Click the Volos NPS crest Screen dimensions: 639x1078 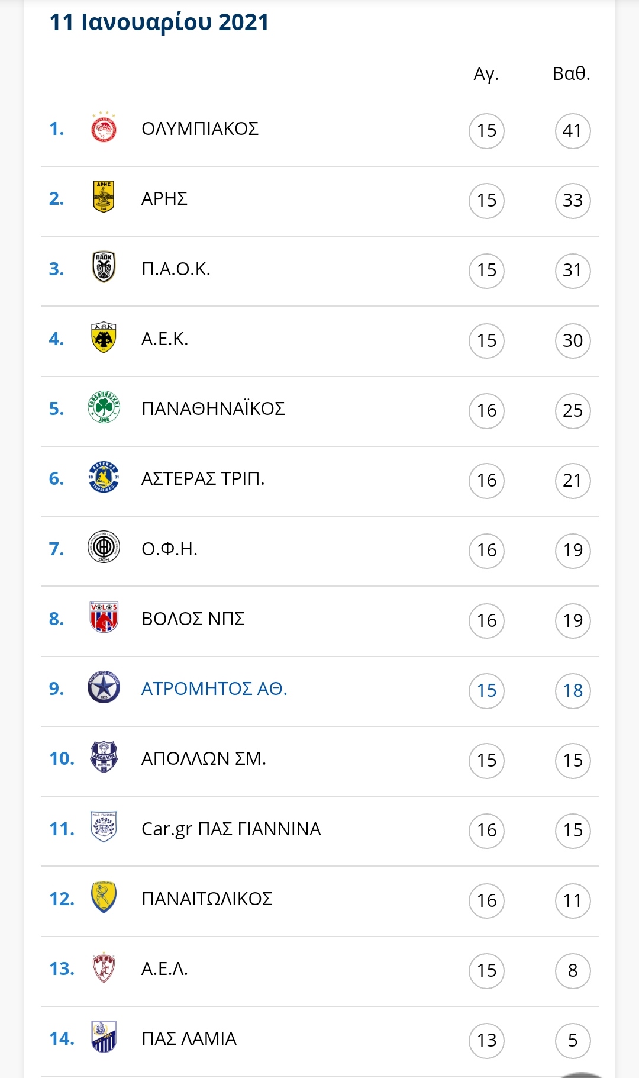(x=104, y=617)
